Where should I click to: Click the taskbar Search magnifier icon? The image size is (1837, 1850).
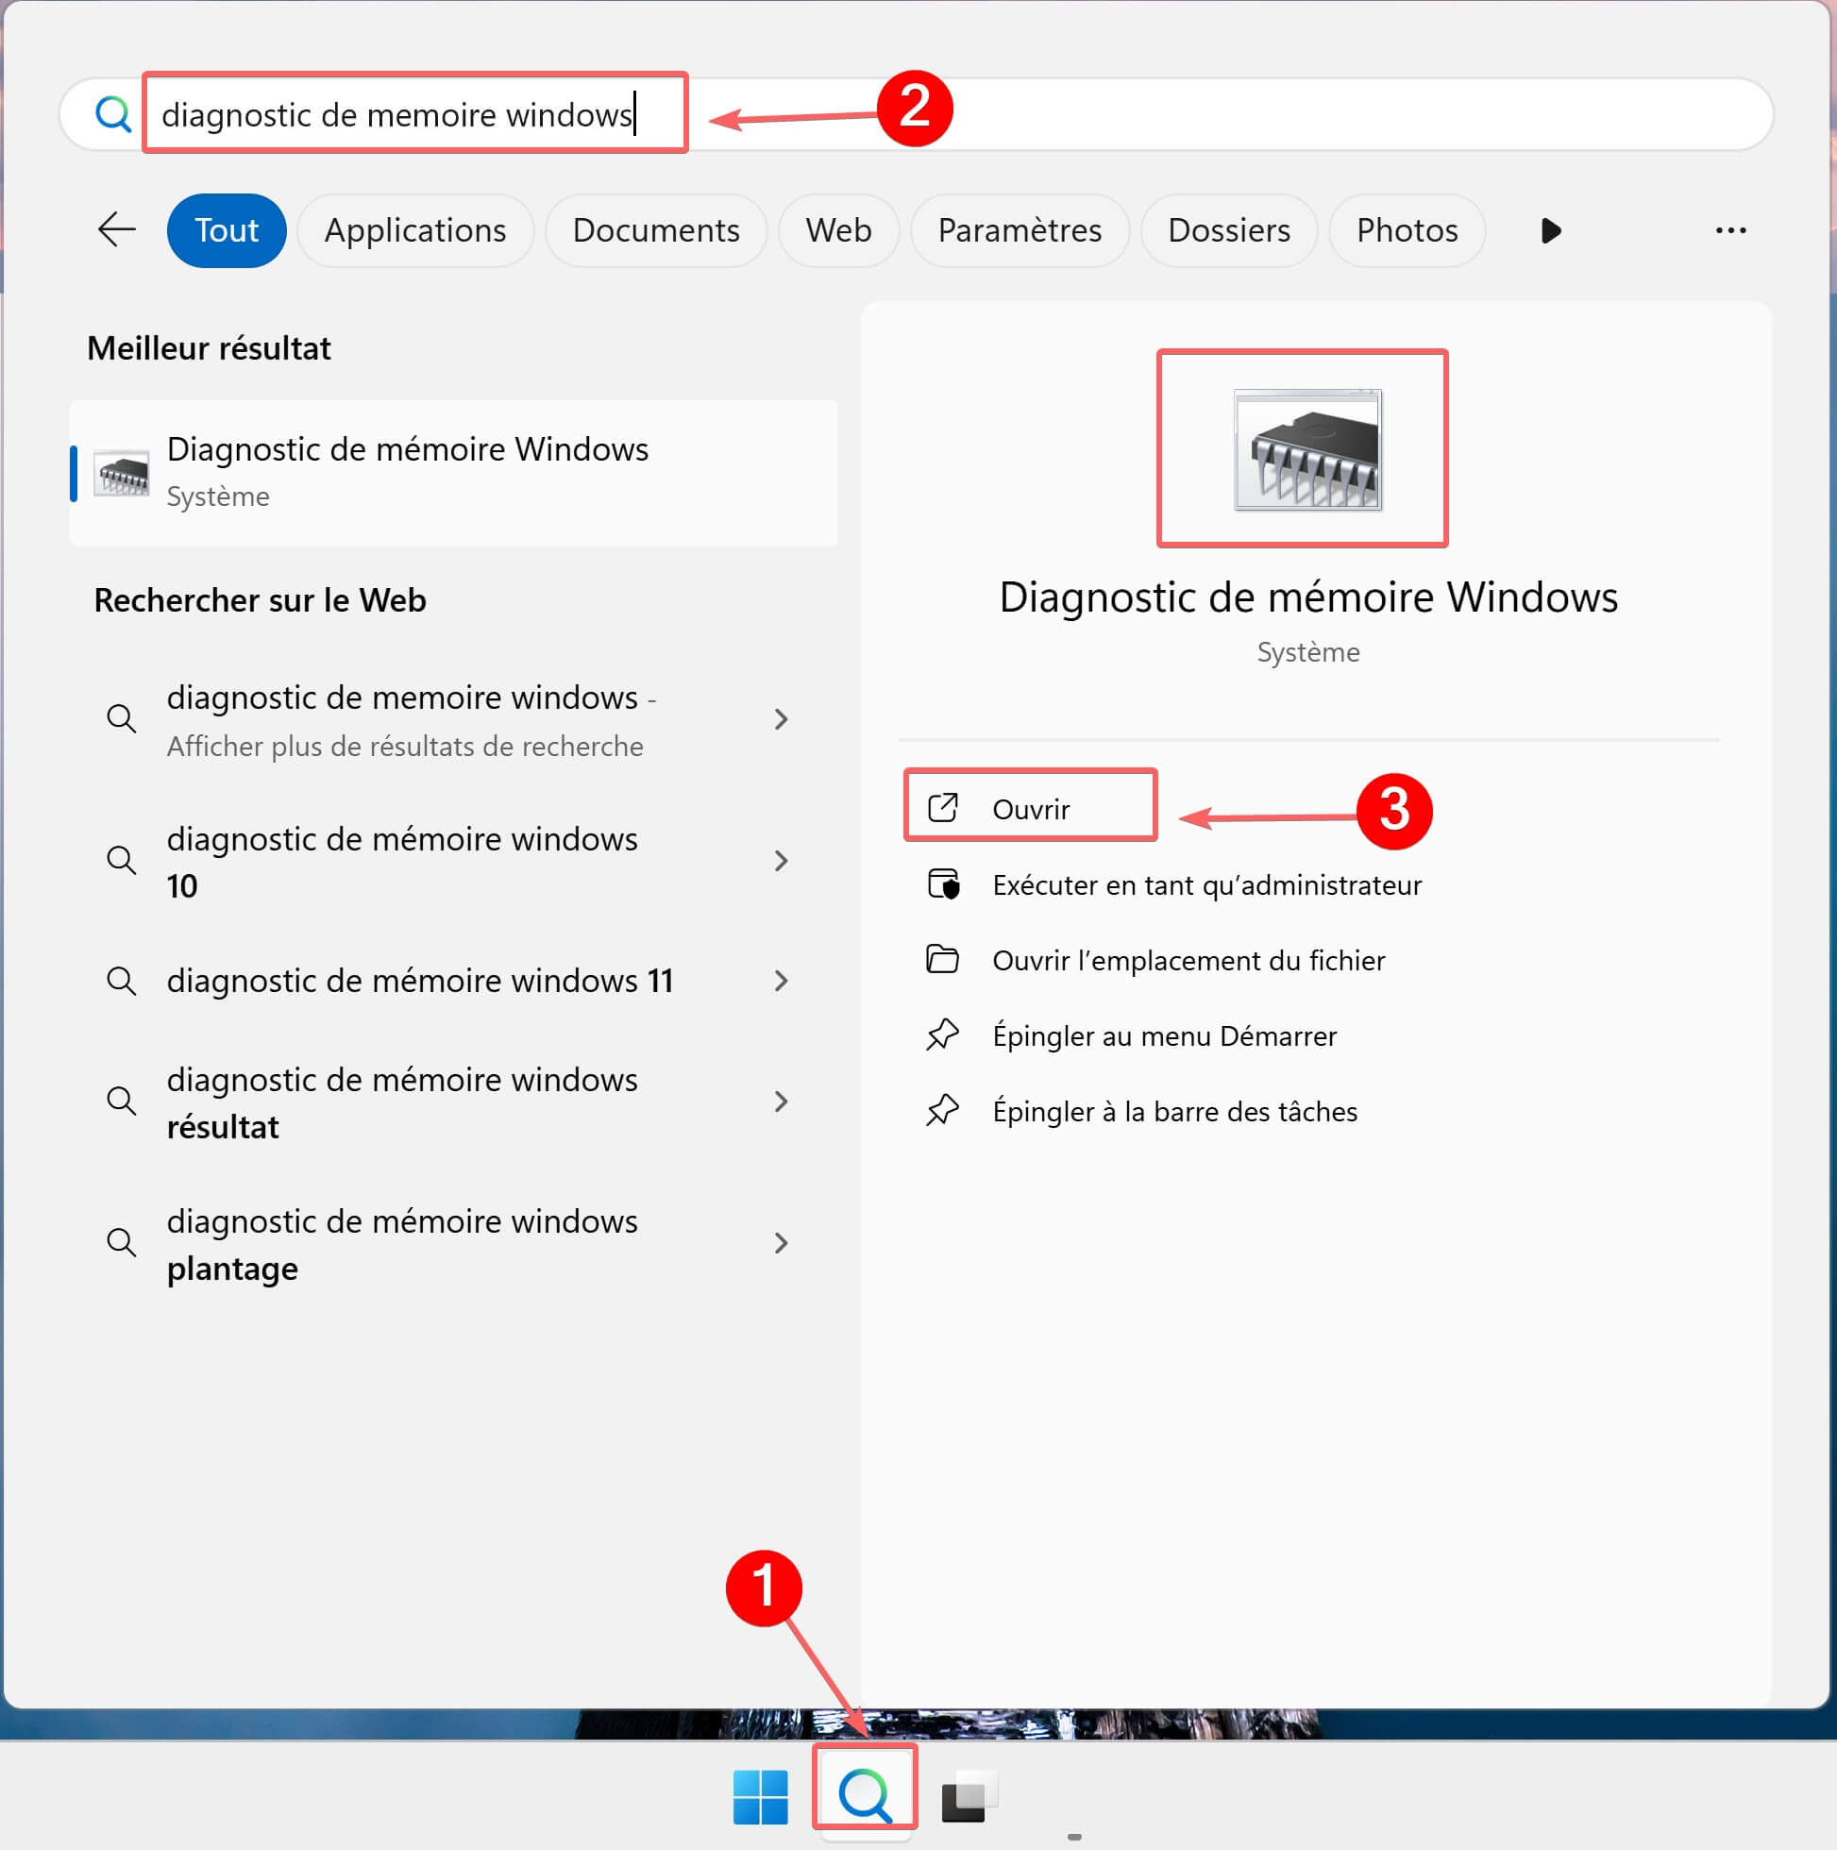[864, 1795]
